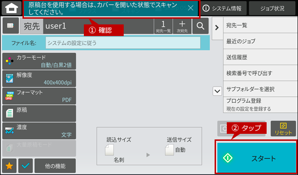
Task: Open カラーモード setting
Action: click(x=39, y=61)
